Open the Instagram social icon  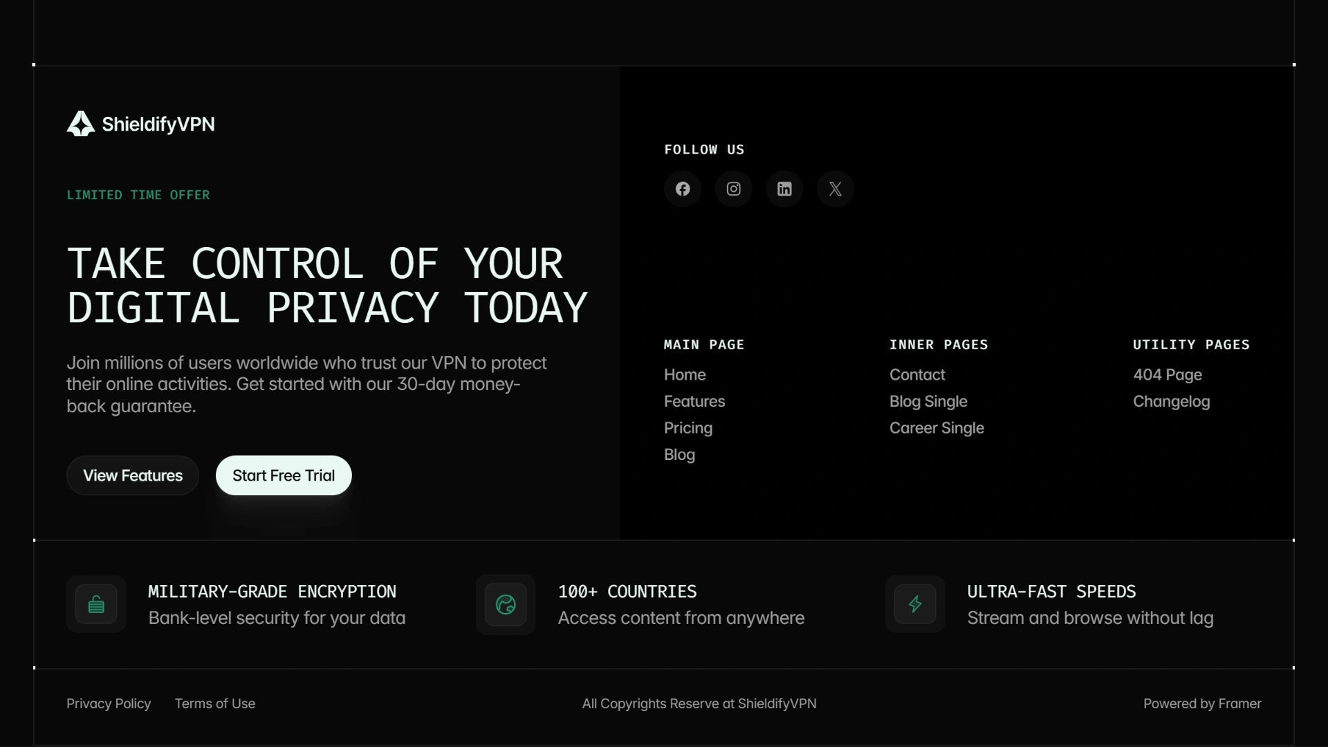(x=734, y=189)
